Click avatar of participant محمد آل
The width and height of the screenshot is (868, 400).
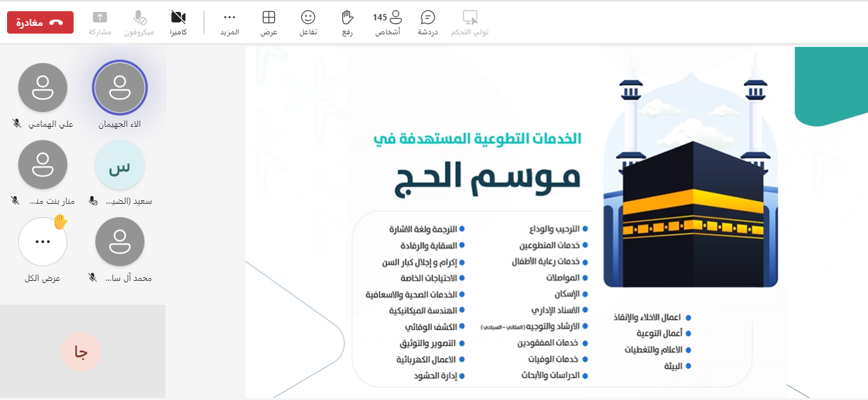click(x=120, y=242)
